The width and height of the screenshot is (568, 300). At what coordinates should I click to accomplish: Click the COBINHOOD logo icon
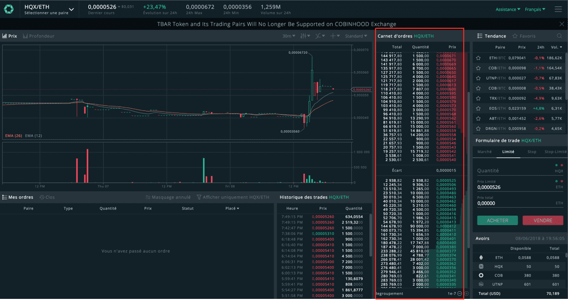pyautogui.click(x=9, y=9)
